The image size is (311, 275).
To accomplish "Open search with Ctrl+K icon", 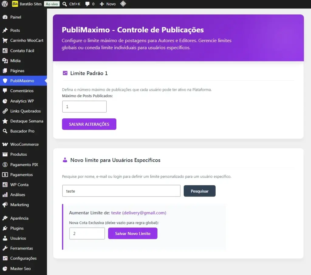I will click(x=64, y=4).
